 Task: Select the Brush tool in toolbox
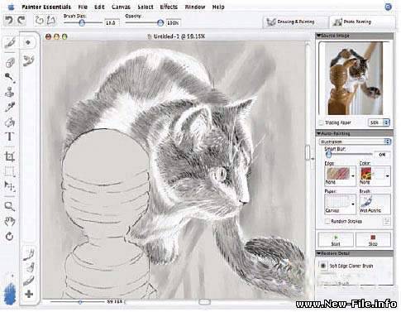tap(10, 43)
